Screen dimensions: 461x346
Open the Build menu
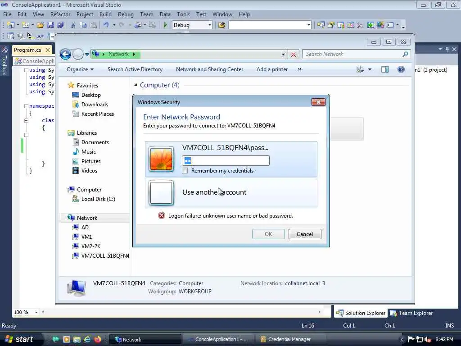pyautogui.click(x=105, y=14)
